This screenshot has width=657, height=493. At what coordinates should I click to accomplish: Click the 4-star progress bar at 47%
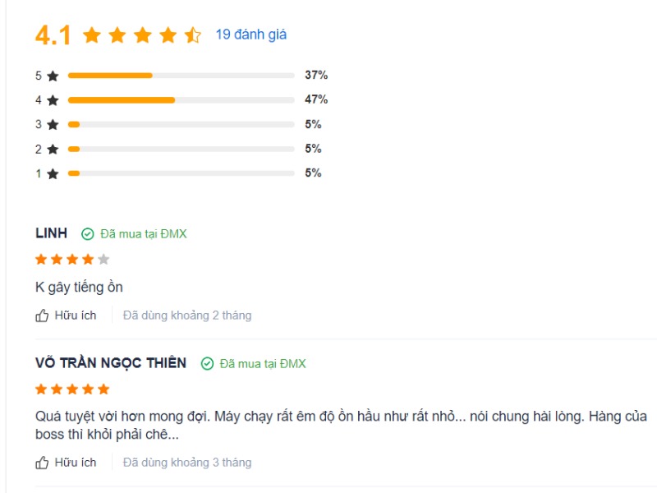pos(181,100)
